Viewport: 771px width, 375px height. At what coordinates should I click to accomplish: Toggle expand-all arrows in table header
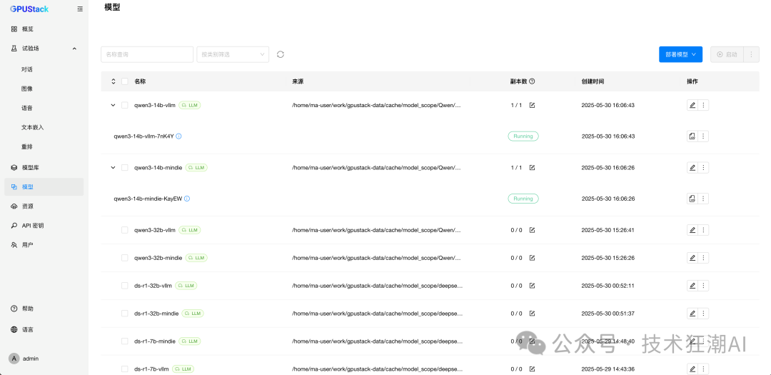(113, 81)
